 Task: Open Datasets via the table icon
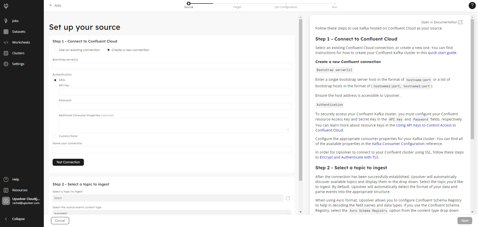(6, 32)
